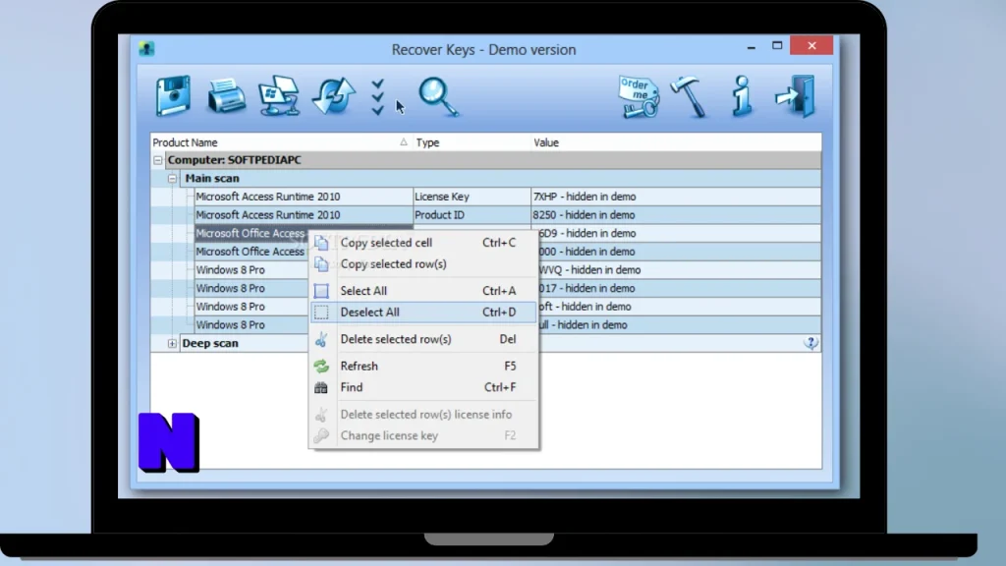
Task: Click the Refresh arrows toolbar icon
Action: tap(334, 96)
